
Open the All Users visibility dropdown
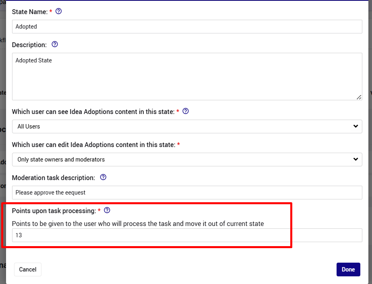[x=187, y=126]
